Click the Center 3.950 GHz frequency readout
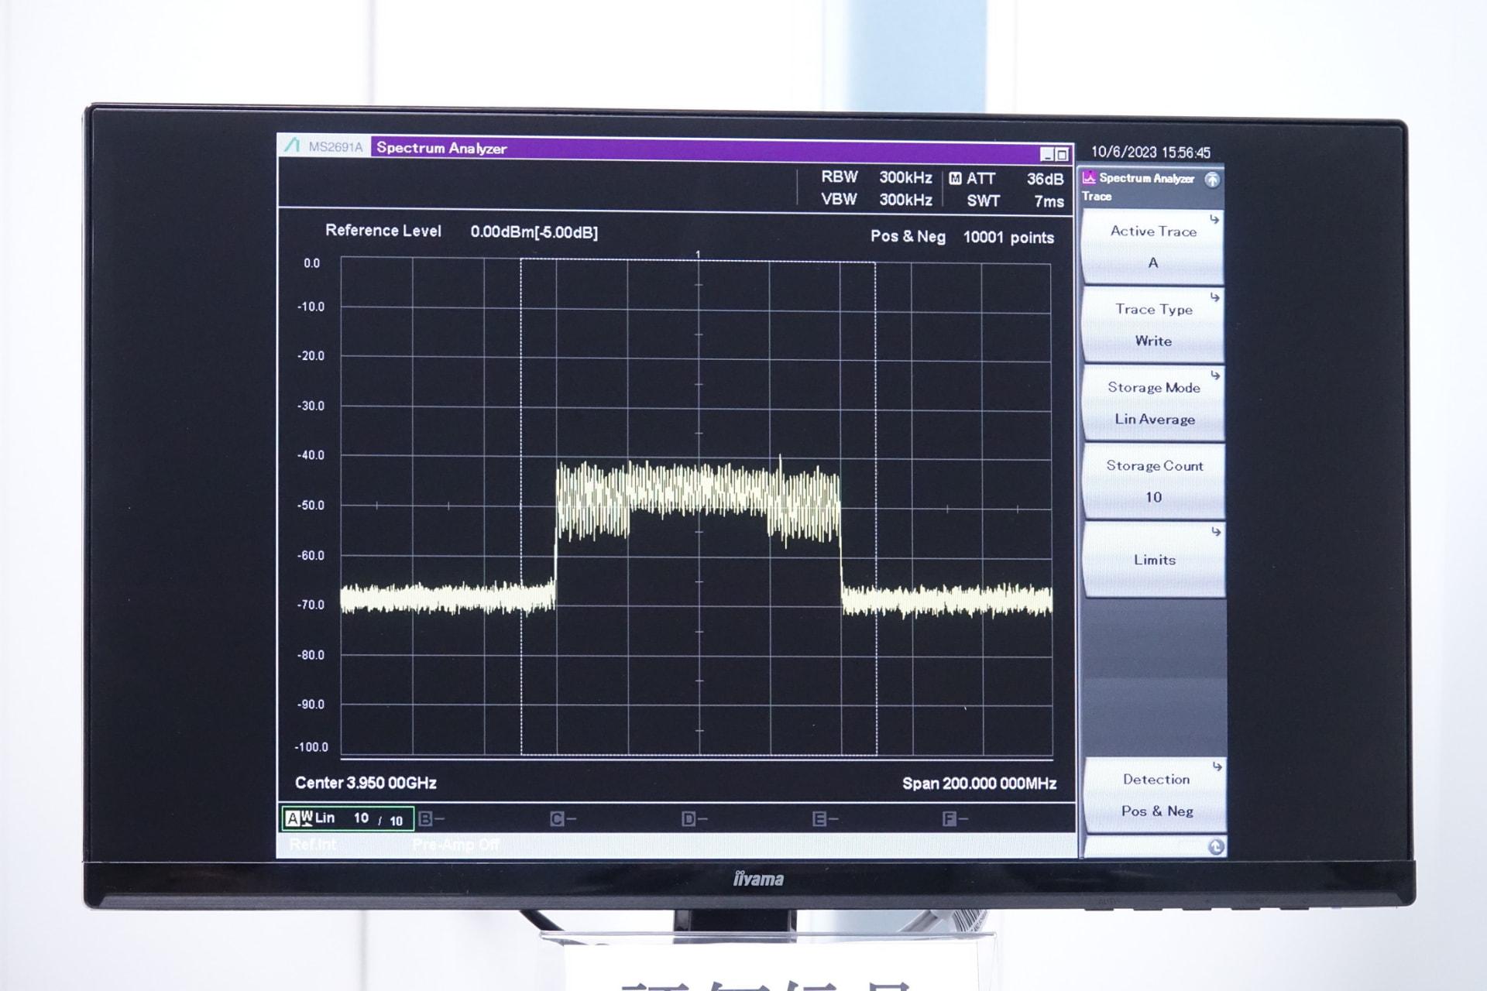Image resolution: width=1487 pixels, height=991 pixels. (x=366, y=783)
